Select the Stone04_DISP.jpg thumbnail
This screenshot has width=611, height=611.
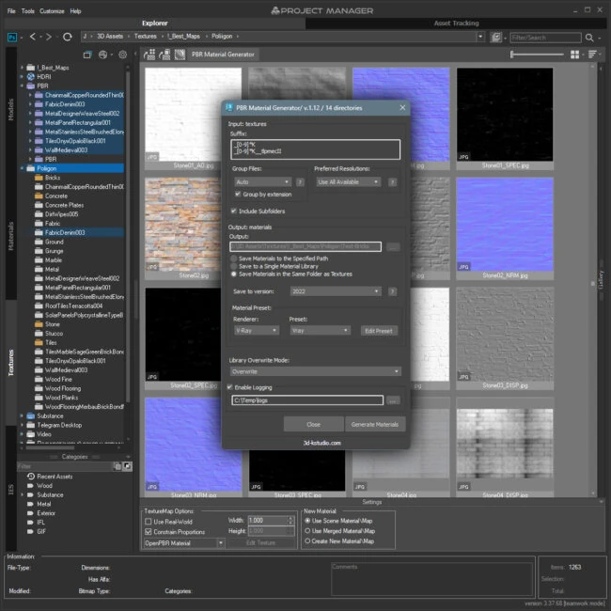point(505,448)
